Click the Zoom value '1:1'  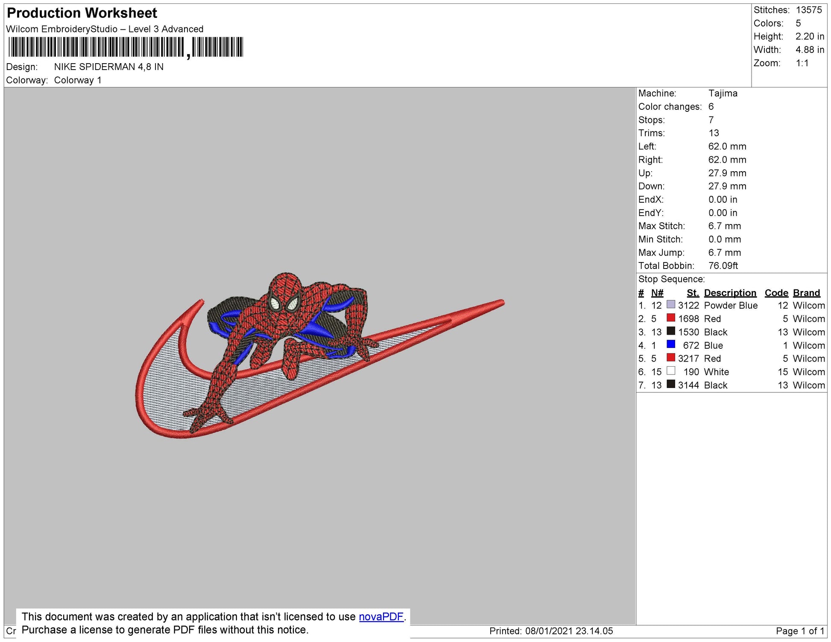tap(802, 63)
